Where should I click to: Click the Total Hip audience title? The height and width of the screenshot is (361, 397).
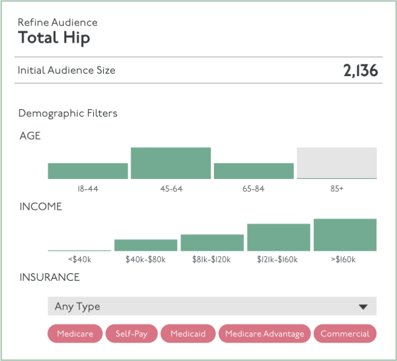54,38
